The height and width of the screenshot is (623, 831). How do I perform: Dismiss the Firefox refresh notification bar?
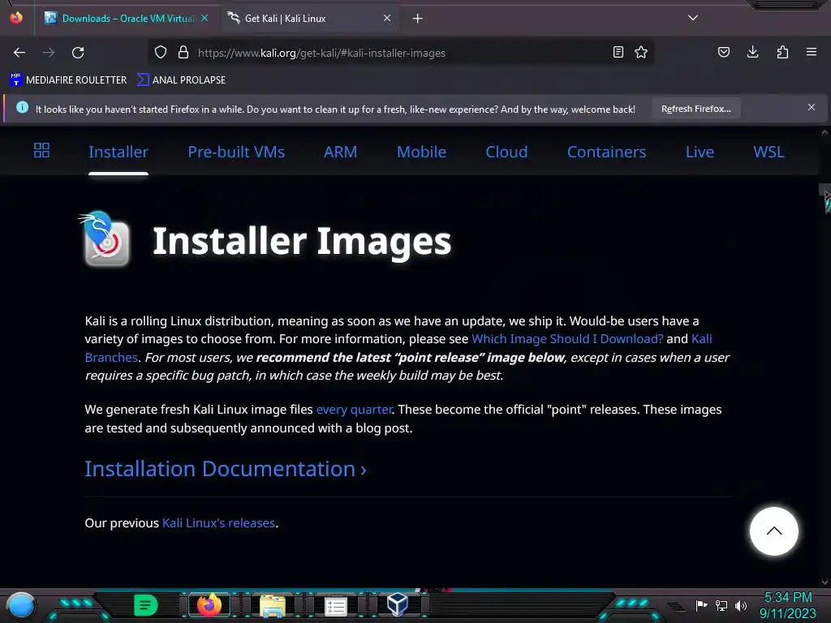click(x=812, y=107)
